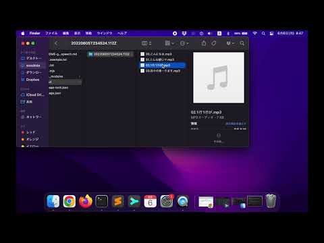Select the home folder in sidebar

point(32,65)
